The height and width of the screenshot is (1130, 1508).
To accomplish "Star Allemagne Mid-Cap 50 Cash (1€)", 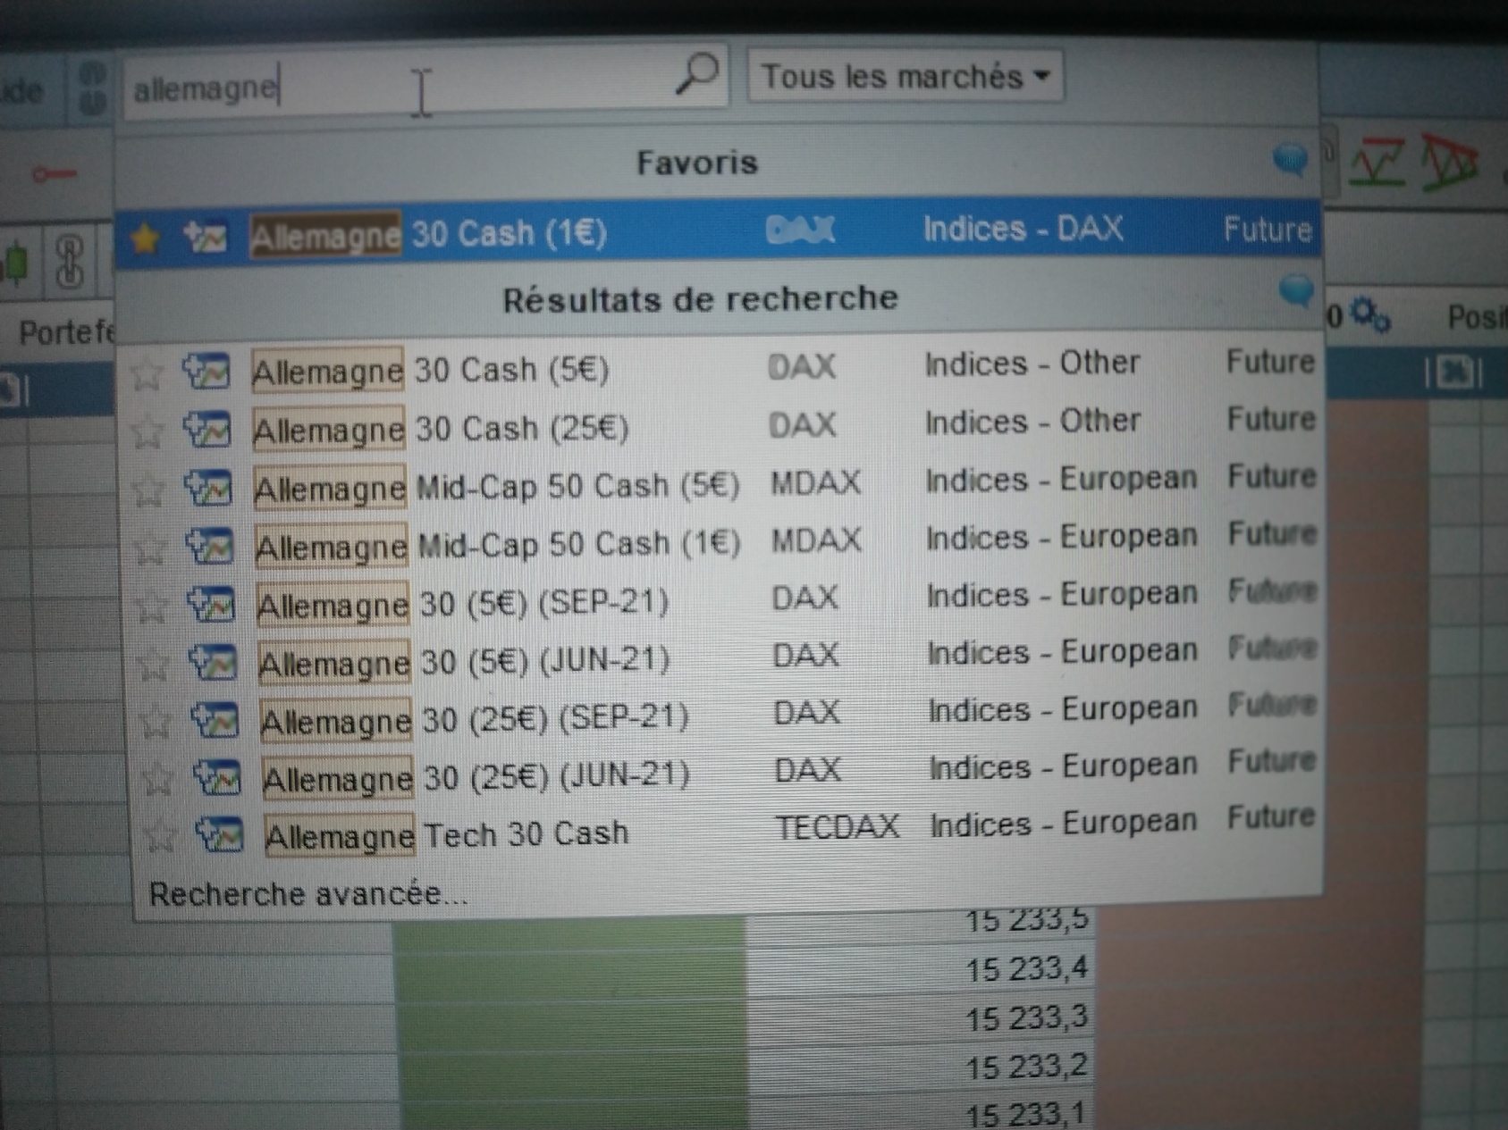I will click(x=149, y=548).
